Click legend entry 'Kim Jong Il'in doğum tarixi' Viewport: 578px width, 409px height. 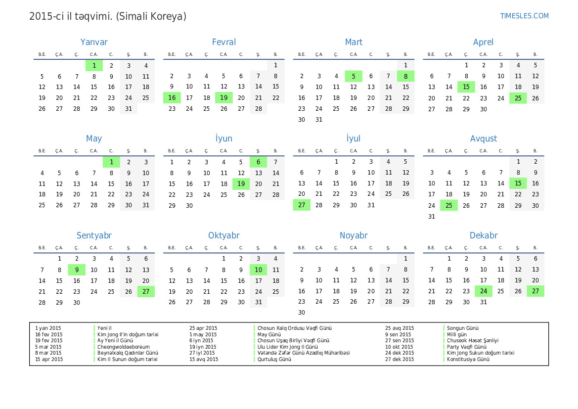click(128, 334)
